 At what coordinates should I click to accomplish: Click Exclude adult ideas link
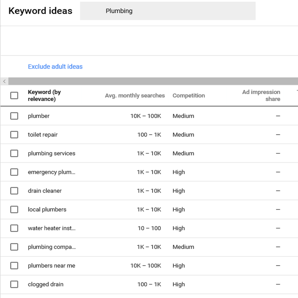(x=55, y=67)
